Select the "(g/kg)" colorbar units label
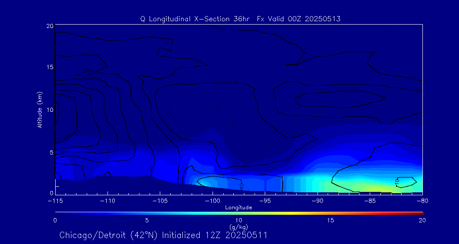Screen dimensions: 459x244 (x=238, y=227)
